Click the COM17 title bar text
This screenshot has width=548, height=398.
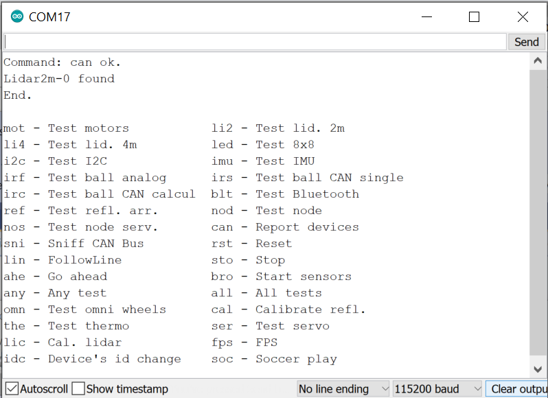(x=49, y=17)
